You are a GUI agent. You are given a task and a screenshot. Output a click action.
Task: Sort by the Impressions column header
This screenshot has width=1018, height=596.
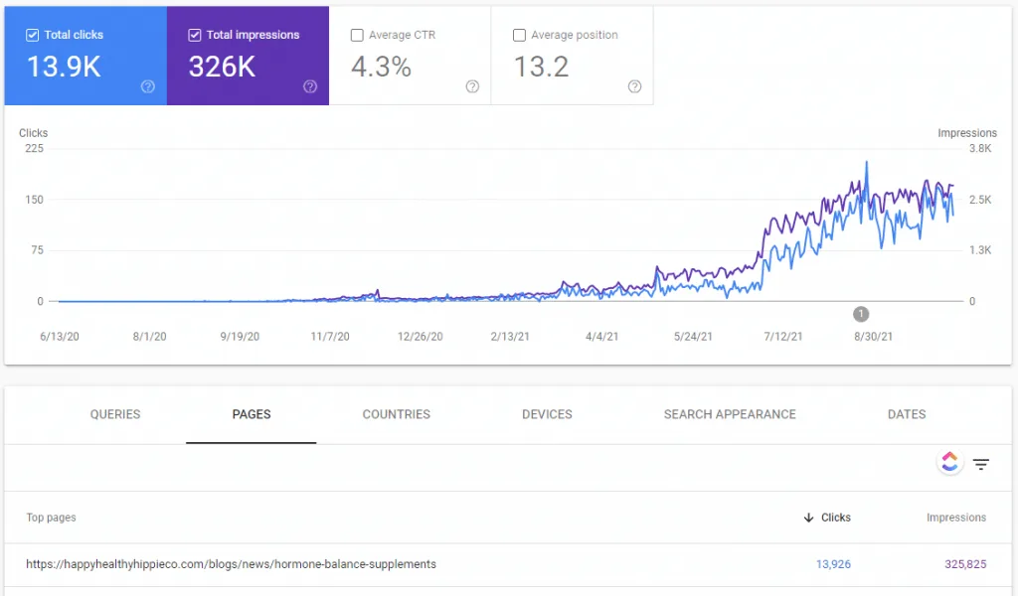[956, 518]
